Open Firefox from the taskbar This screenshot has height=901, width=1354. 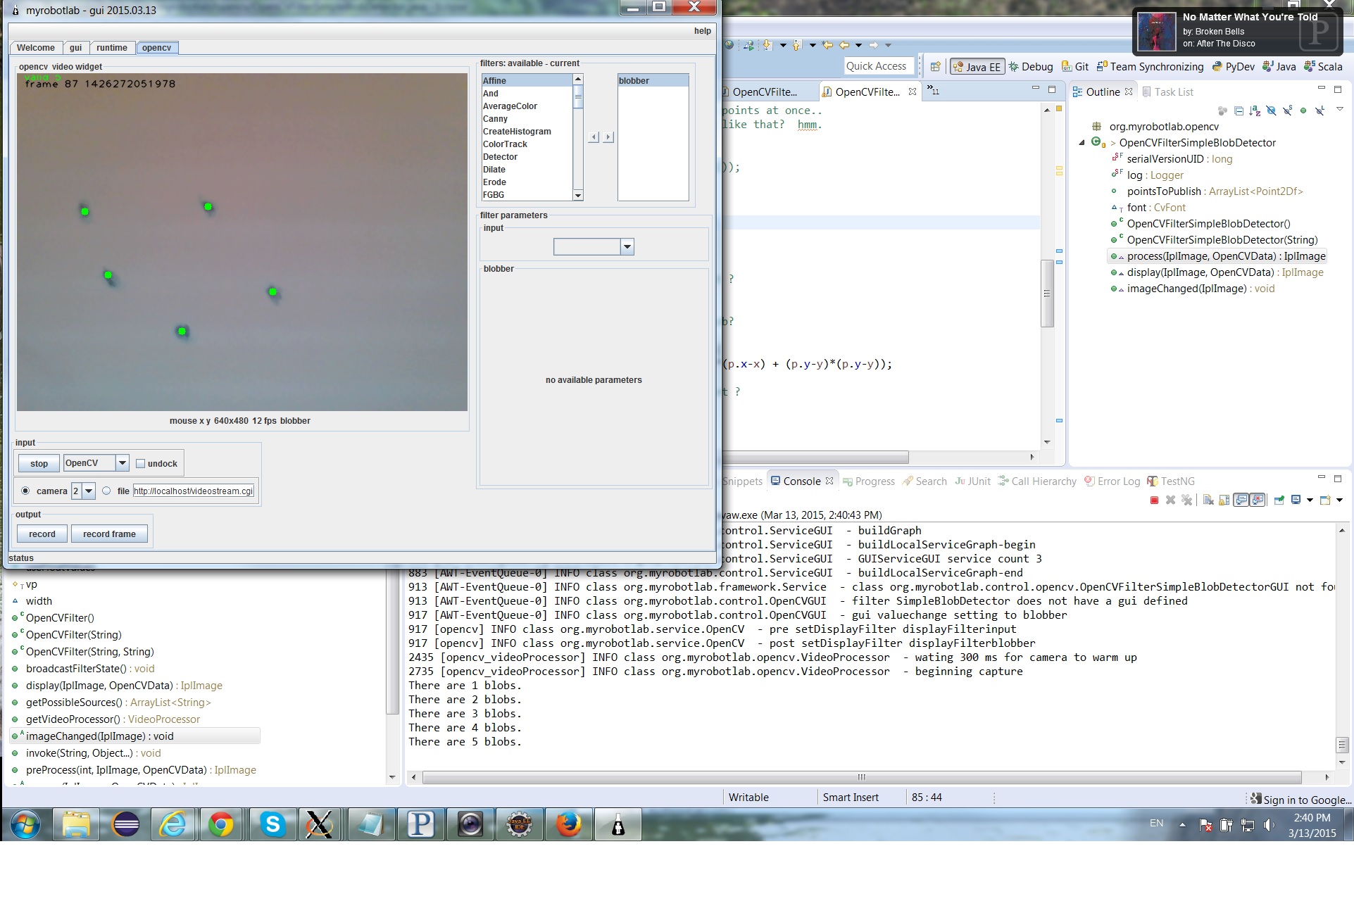click(x=568, y=824)
